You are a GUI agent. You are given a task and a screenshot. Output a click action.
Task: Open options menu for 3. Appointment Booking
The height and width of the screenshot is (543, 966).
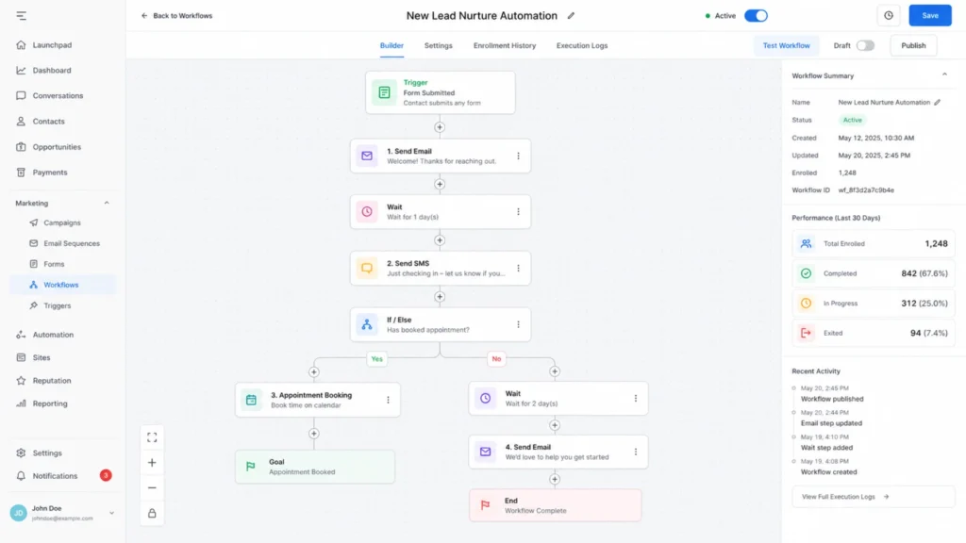(388, 400)
